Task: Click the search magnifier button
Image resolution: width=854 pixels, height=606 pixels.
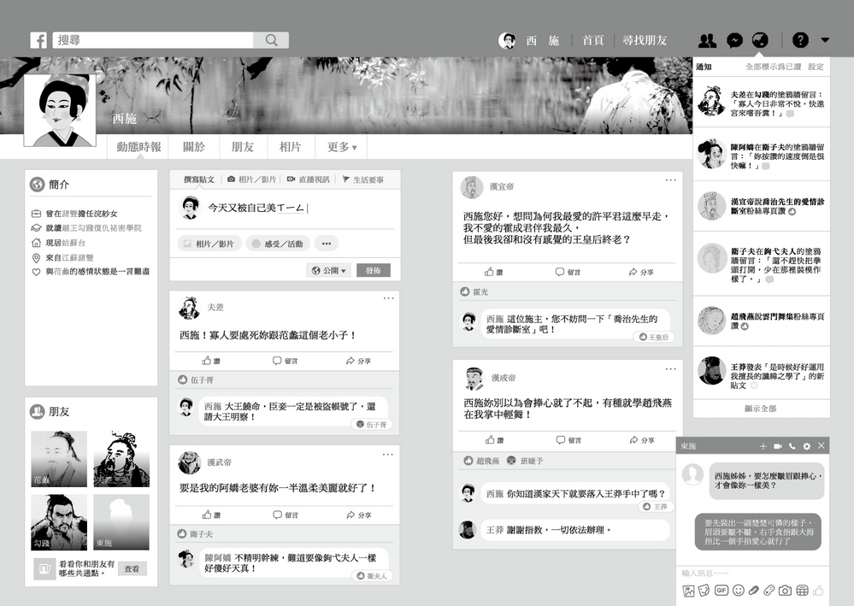Action: (271, 40)
